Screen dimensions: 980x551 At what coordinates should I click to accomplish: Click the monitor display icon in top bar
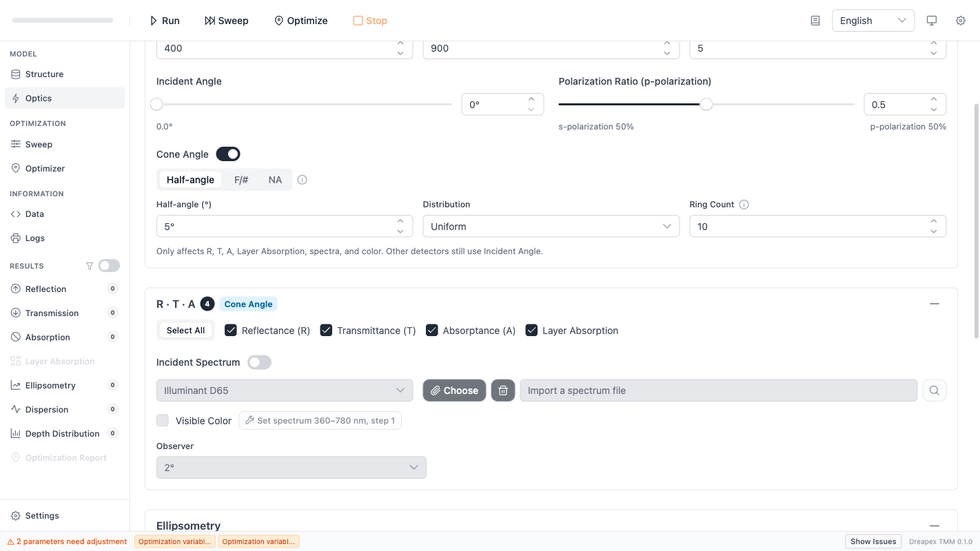click(932, 21)
